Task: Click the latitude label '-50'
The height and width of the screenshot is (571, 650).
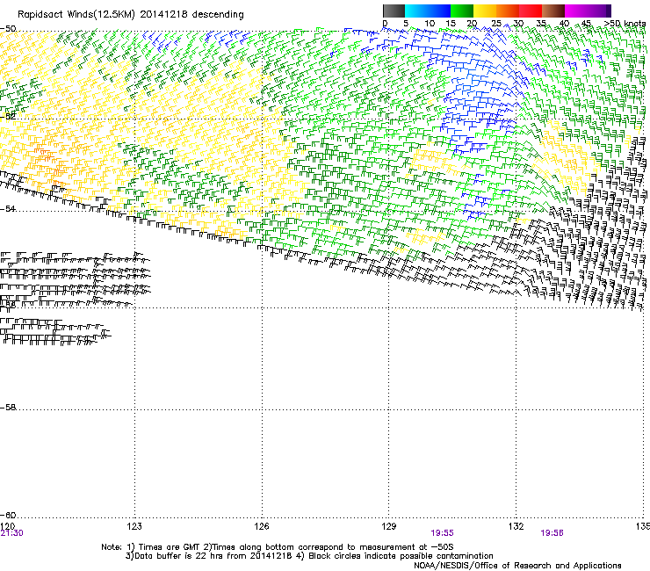Action: [8, 29]
